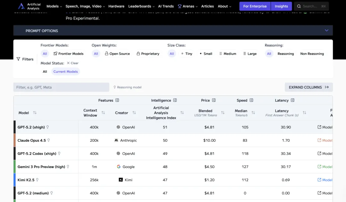Expand the Intelligence column group icon

175,100
